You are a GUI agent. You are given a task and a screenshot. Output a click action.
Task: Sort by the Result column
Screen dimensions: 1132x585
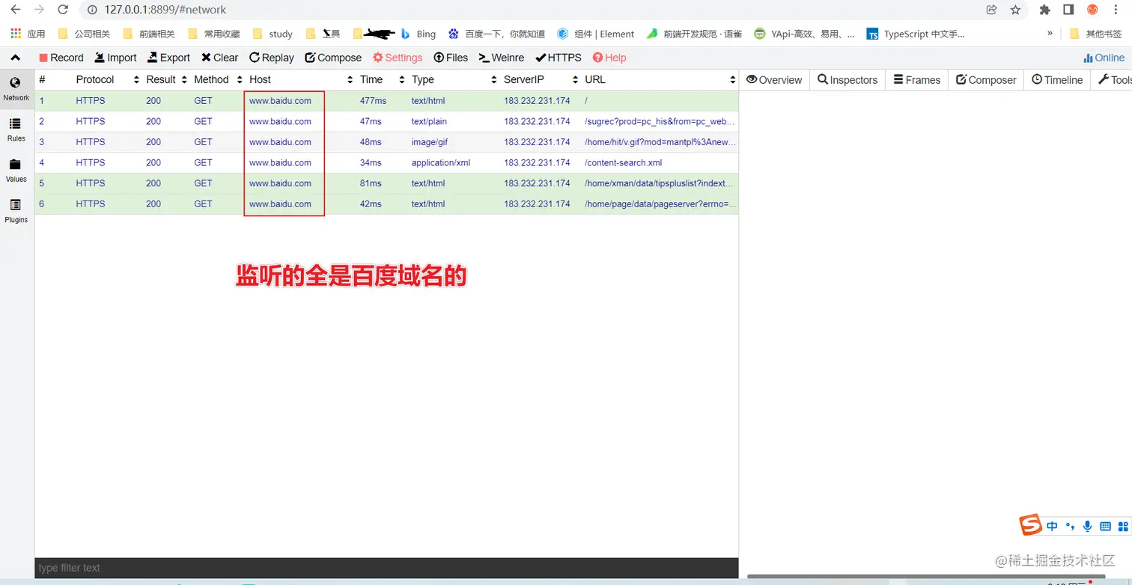pyautogui.click(x=166, y=79)
